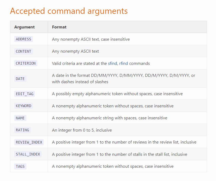
Task: Open the sfind command link
Action: [x=113, y=64]
